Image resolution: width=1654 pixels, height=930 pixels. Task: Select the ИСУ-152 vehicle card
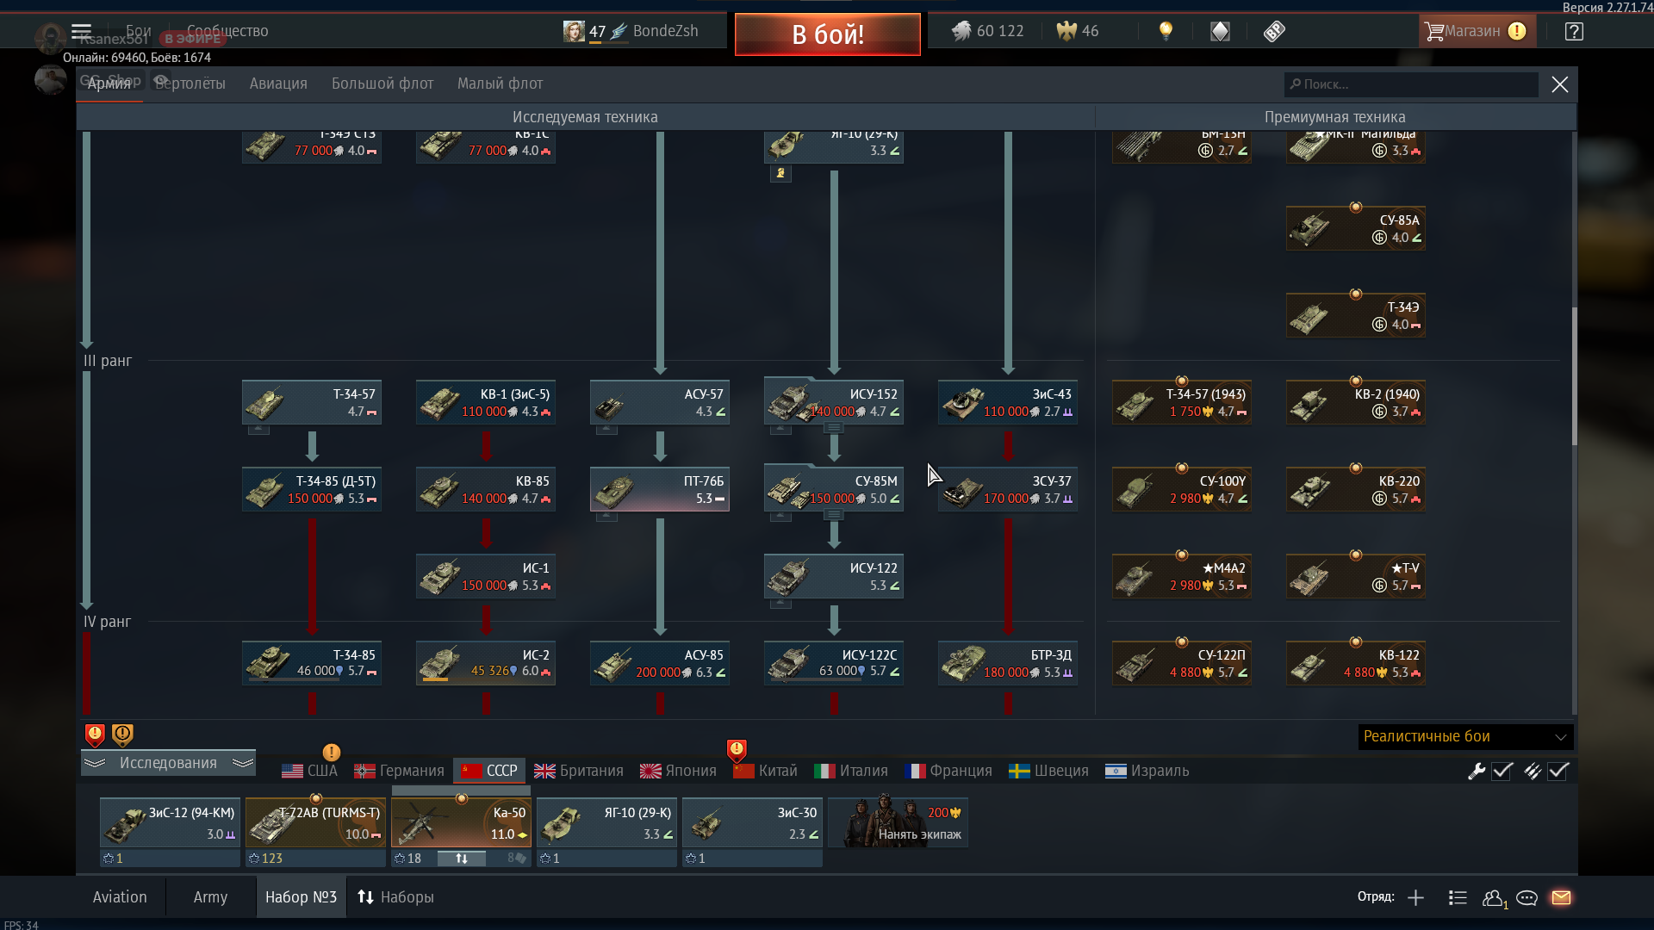[x=834, y=402]
